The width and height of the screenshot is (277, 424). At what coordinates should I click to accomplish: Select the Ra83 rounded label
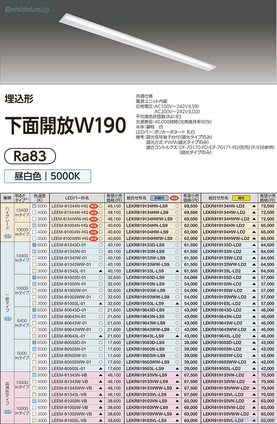(x=30, y=156)
